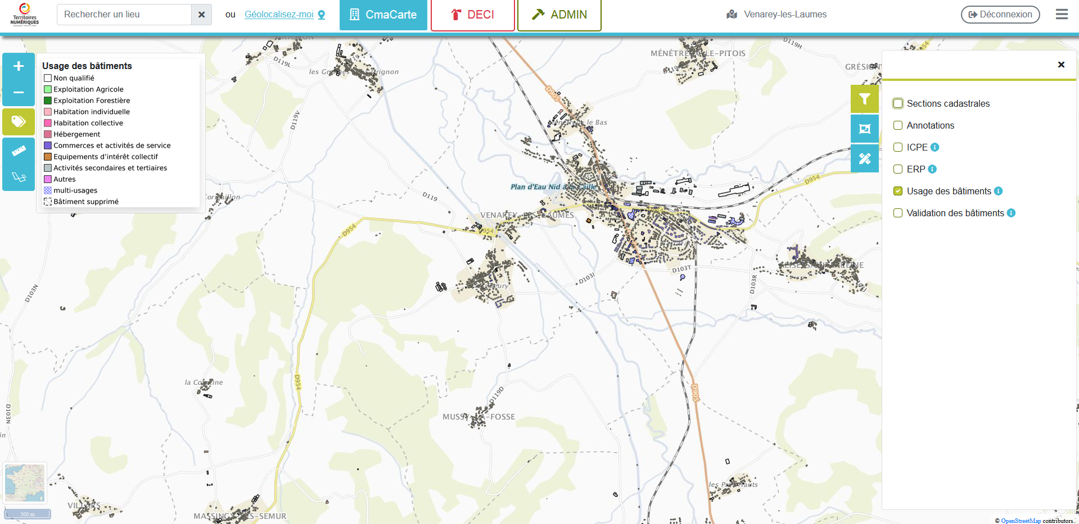Screen dimensions: 1079x524
Task: Click the Géolocalisez-moi link
Action: (x=279, y=15)
